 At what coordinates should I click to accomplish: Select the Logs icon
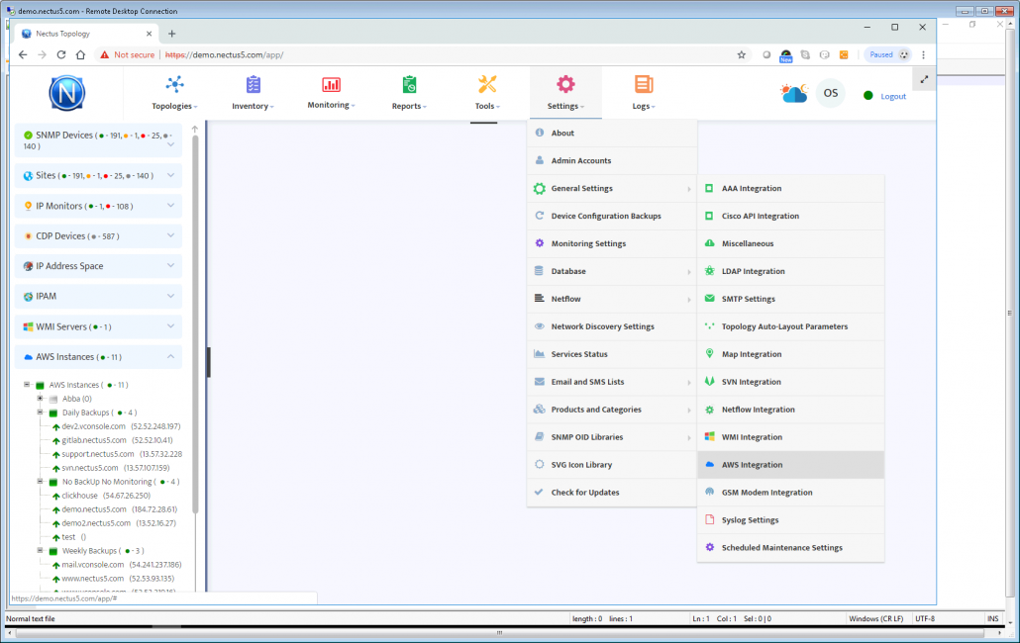tap(644, 84)
